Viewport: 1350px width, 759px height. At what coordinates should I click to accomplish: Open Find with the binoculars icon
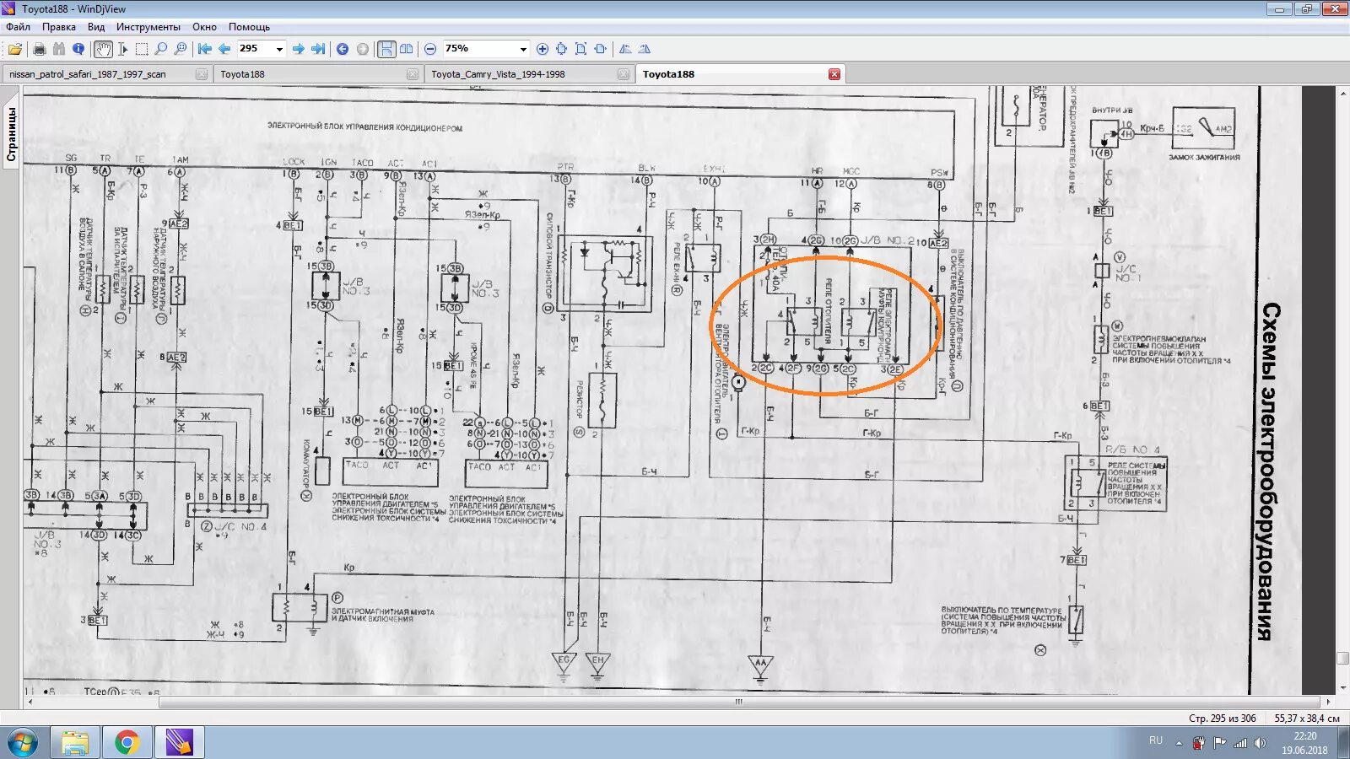[58, 49]
